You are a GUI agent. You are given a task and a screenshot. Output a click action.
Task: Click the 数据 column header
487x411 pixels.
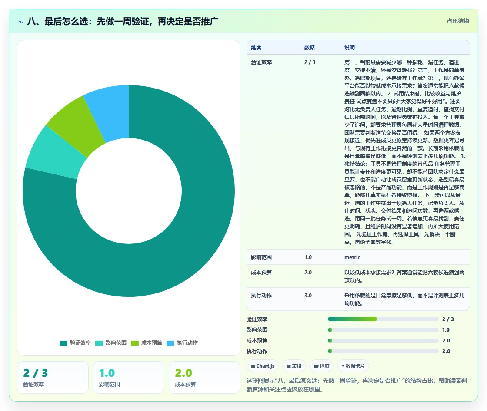click(310, 47)
